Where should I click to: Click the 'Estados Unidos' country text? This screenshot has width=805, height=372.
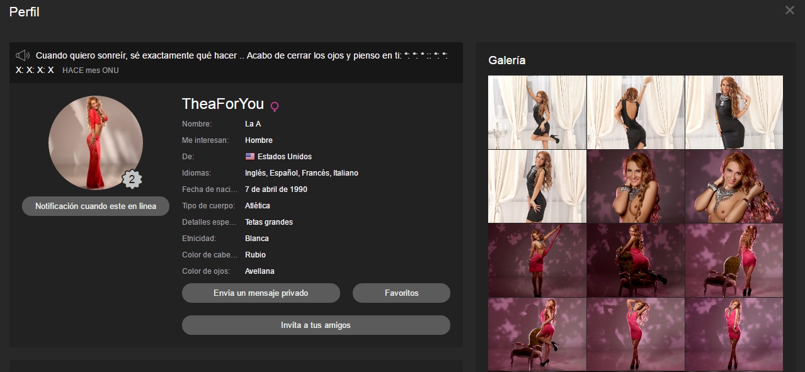point(285,157)
